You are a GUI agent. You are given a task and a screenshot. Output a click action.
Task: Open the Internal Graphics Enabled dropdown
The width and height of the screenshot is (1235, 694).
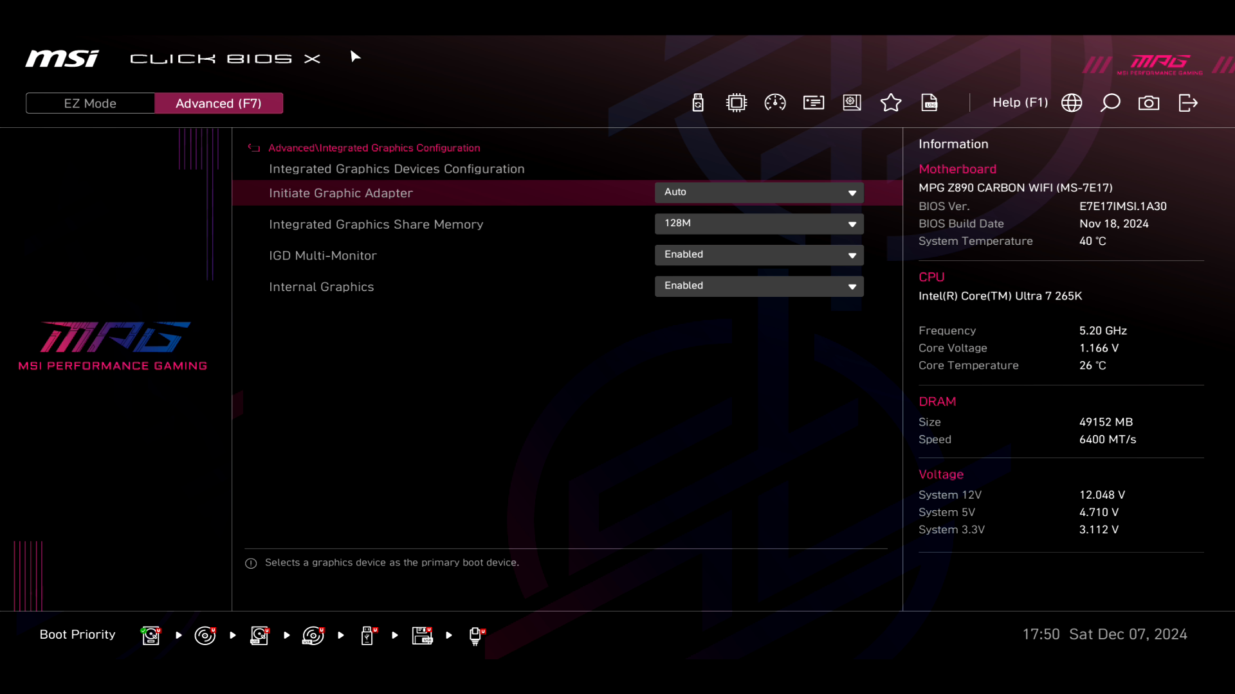click(x=759, y=286)
